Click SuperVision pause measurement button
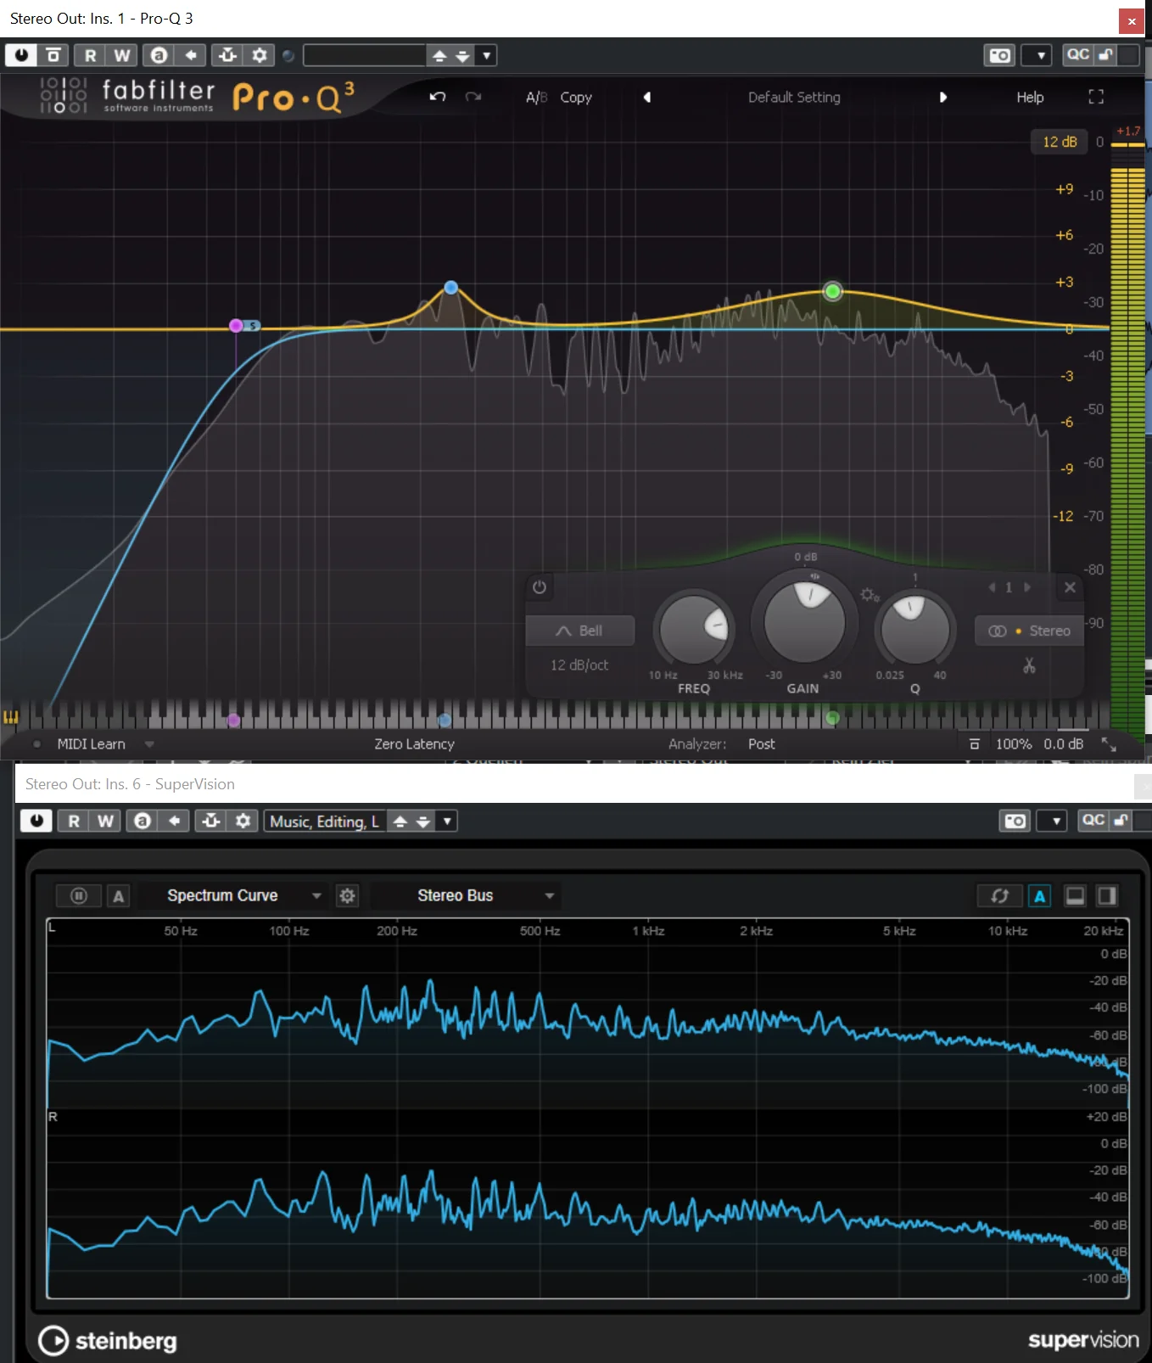Viewport: 1152px width, 1363px height. (x=79, y=895)
